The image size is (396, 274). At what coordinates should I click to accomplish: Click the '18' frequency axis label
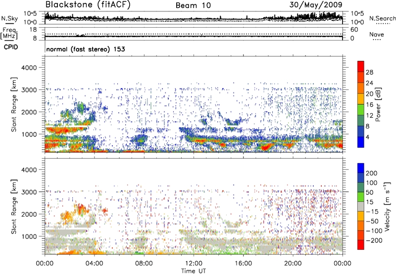click(33, 30)
